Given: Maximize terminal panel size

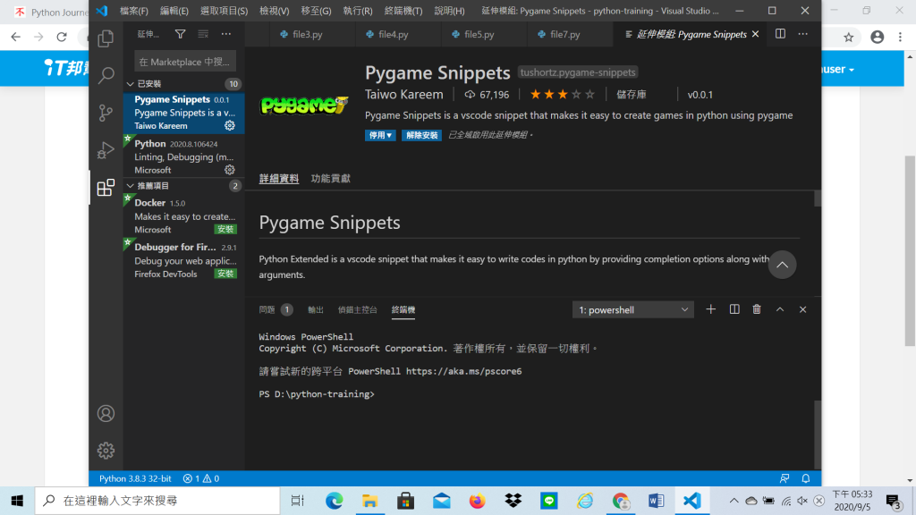Looking at the screenshot, I should (x=780, y=309).
